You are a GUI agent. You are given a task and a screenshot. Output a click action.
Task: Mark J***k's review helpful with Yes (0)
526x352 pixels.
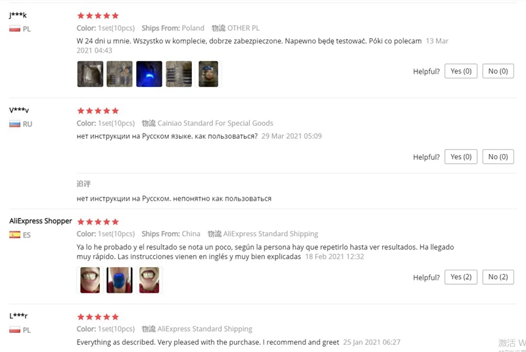(461, 71)
